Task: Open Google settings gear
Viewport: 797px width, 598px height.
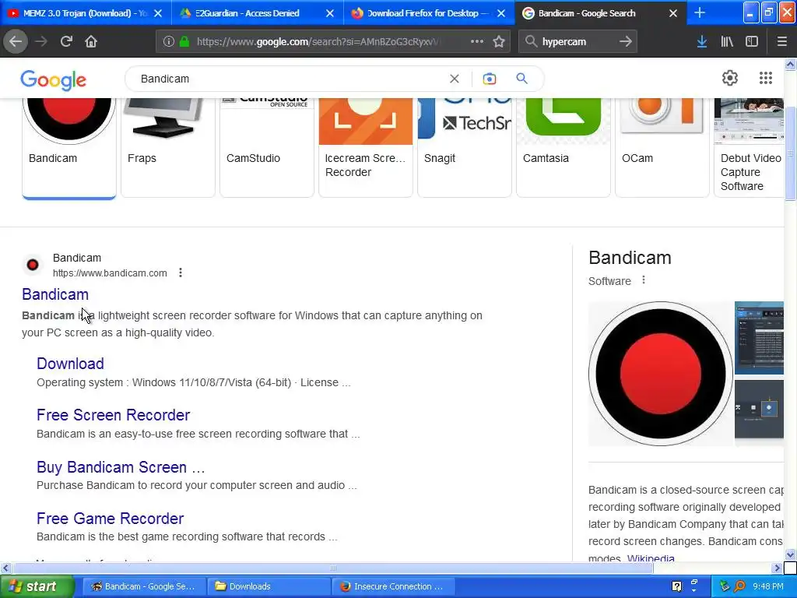Action: (730, 78)
